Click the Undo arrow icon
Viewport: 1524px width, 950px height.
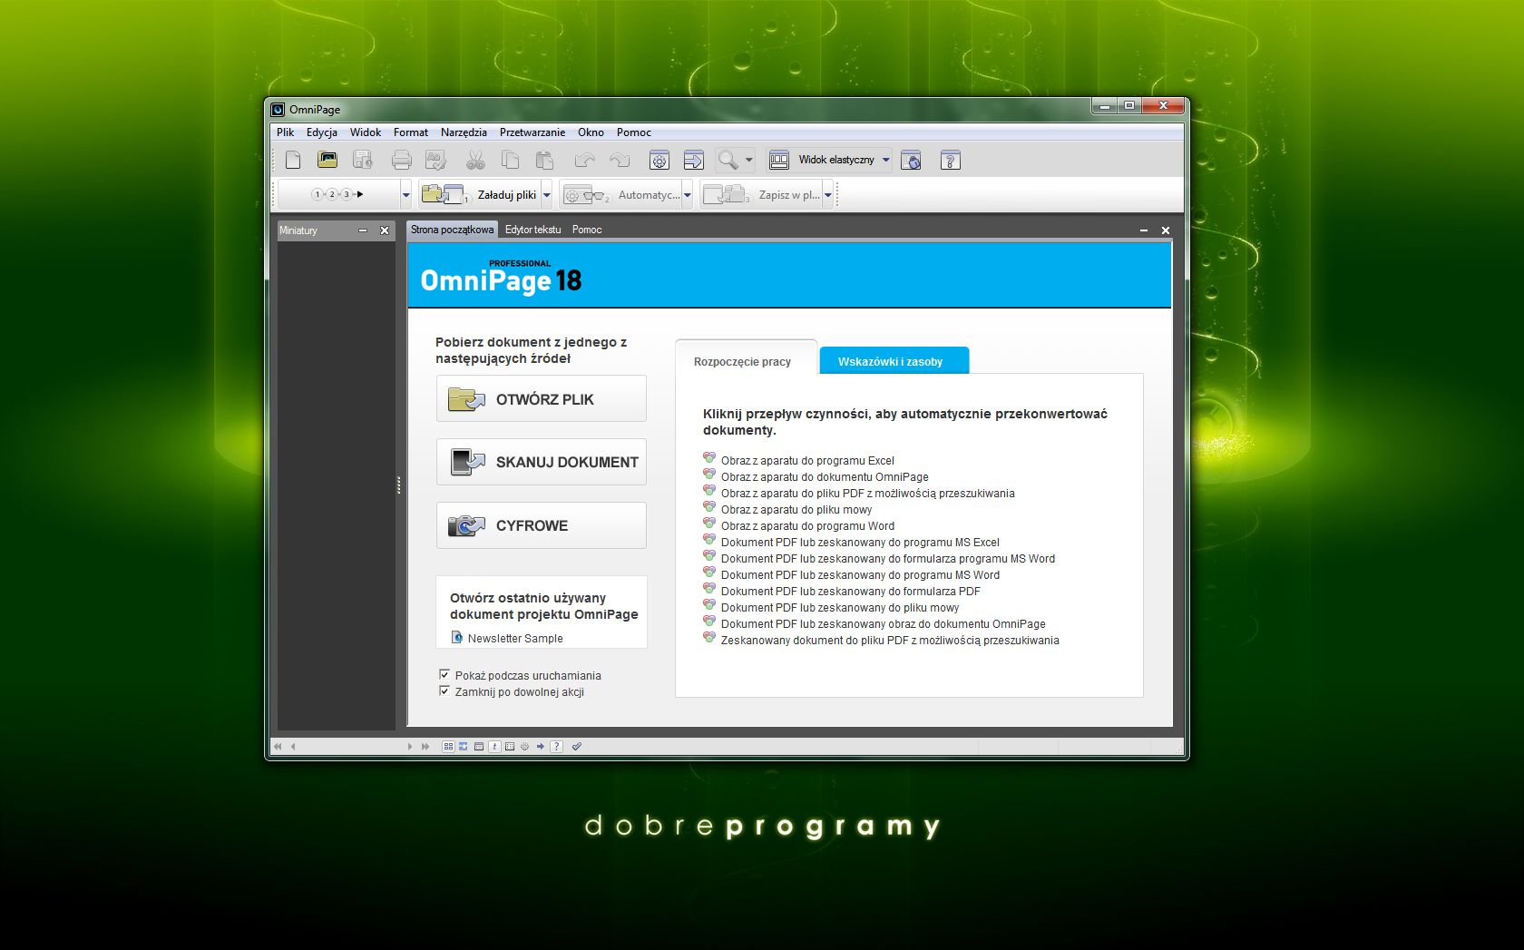coord(585,161)
